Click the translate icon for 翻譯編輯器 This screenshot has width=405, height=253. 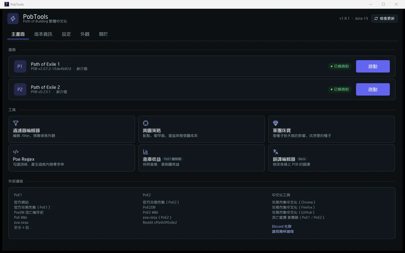point(276,152)
